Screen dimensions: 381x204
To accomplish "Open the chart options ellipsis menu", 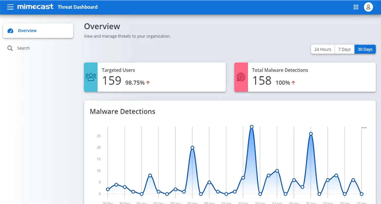I will tap(364, 128).
